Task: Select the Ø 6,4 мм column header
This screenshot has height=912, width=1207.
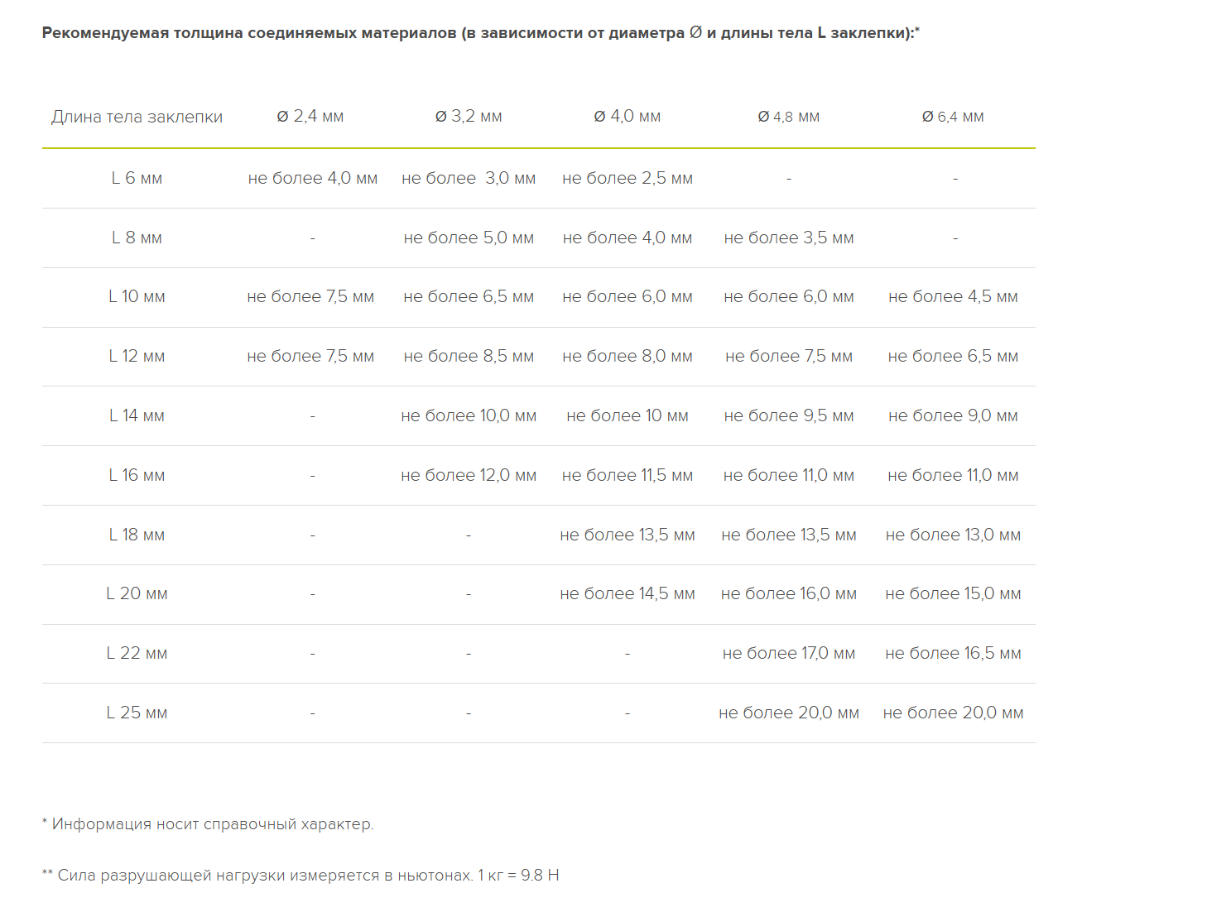Action: pos(953,117)
